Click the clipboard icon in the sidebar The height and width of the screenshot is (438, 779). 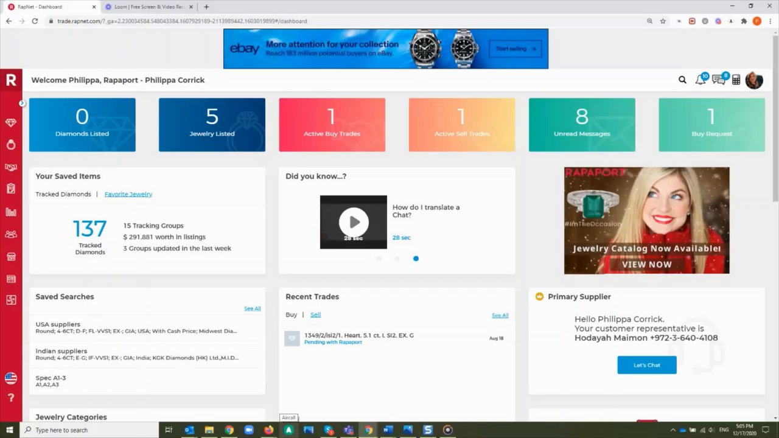point(11,189)
